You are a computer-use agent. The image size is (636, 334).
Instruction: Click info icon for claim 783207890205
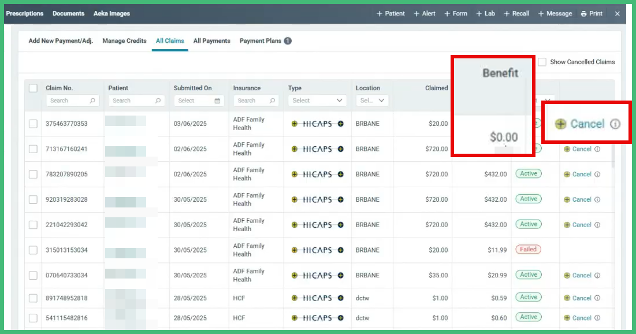(x=597, y=174)
